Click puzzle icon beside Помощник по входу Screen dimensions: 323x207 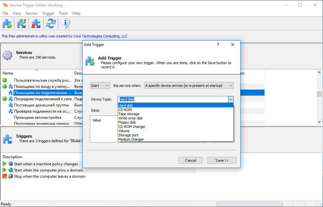(x=11, y=87)
